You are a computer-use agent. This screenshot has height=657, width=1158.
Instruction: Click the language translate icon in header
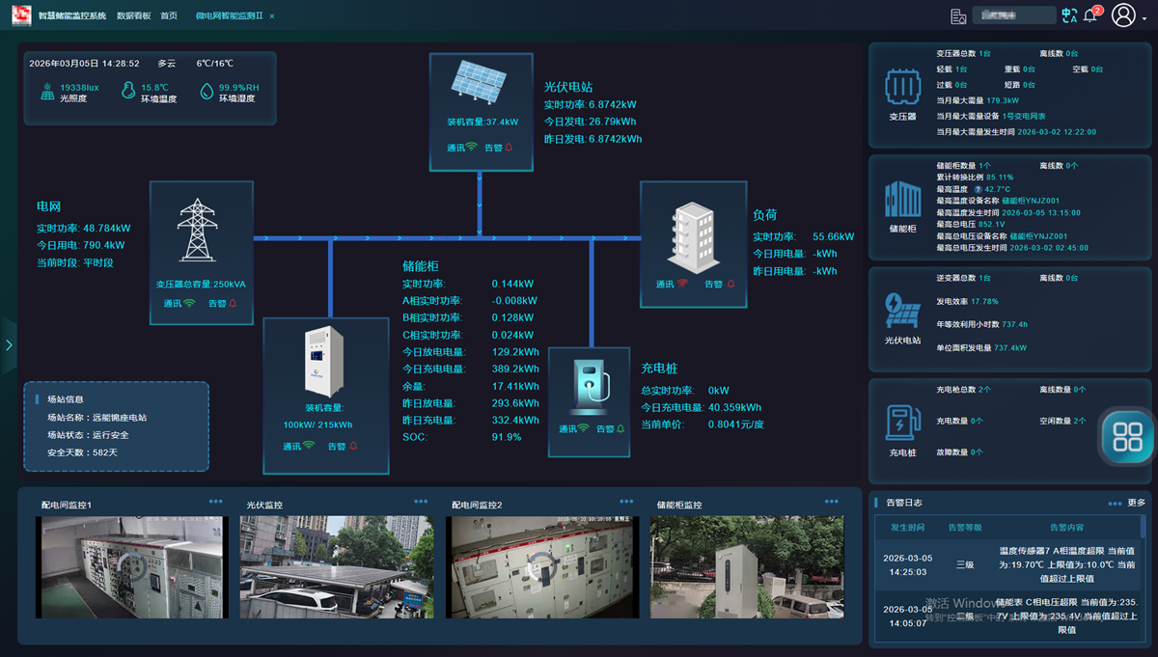coord(1068,15)
